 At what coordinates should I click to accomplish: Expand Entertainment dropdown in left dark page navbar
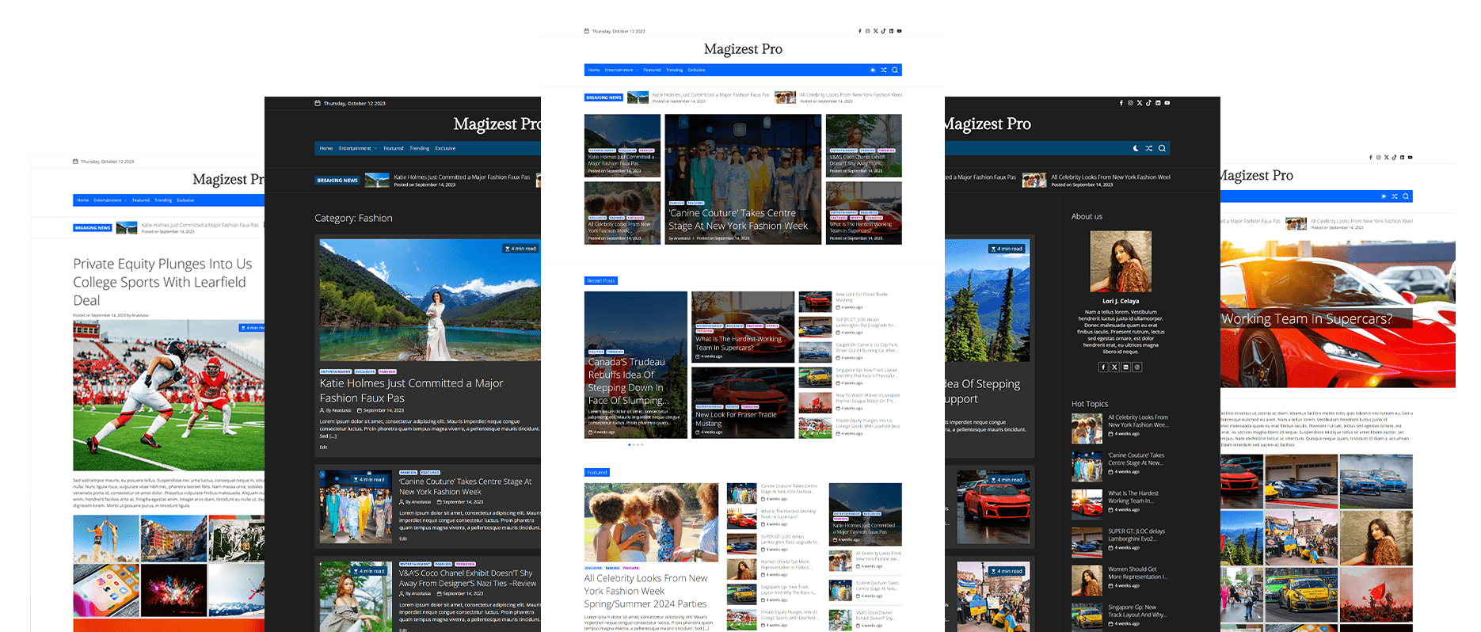pyautogui.click(x=358, y=148)
